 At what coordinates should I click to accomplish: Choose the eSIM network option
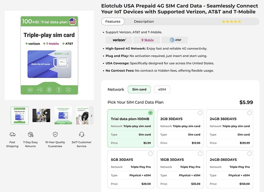pyautogui.click(x=162, y=89)
